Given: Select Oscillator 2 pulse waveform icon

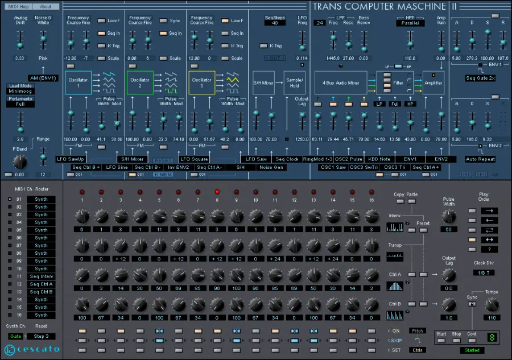Looking at the screenshot, I should pos(171,91).
